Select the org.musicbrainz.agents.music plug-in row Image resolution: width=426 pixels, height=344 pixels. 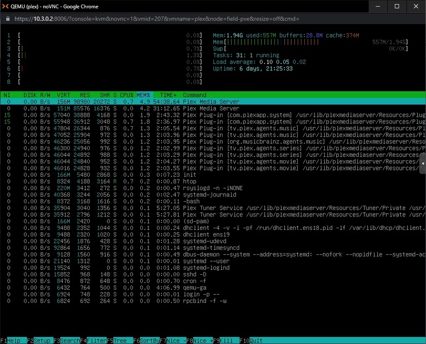point(213,142)
